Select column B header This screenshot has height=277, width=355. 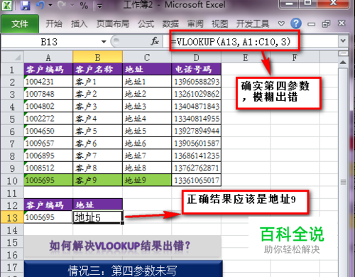97,58
